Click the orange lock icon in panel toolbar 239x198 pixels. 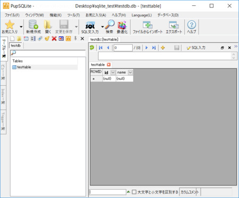68,39
